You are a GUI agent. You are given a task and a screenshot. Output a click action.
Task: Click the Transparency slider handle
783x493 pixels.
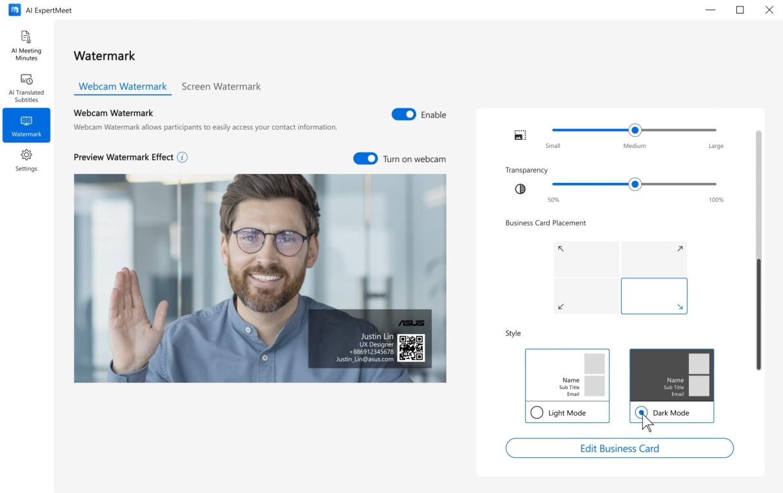pos(635,184)
